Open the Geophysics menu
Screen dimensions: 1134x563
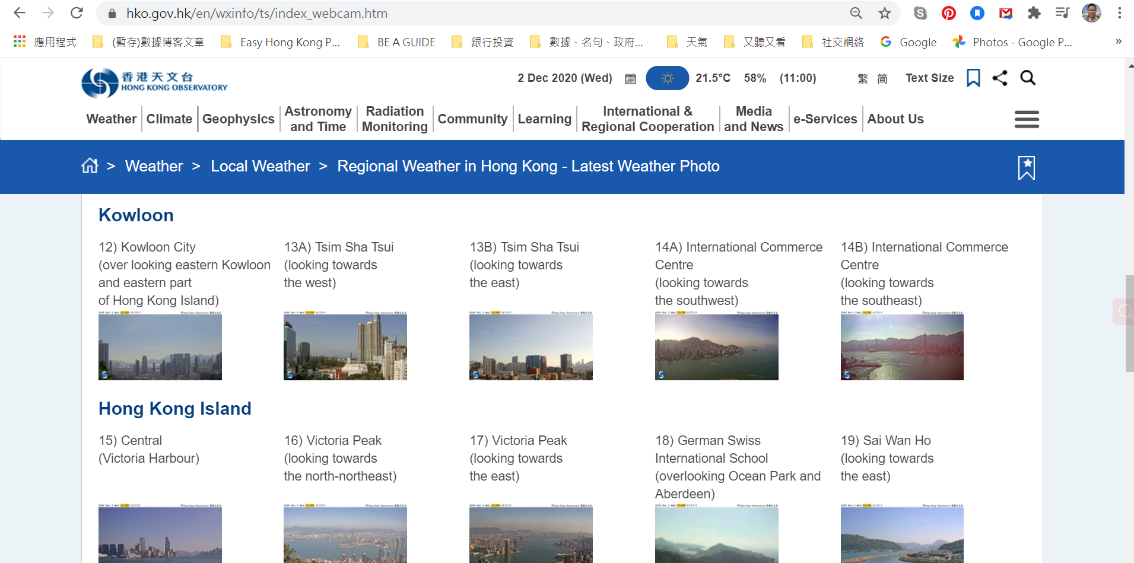tap(239, 119)
